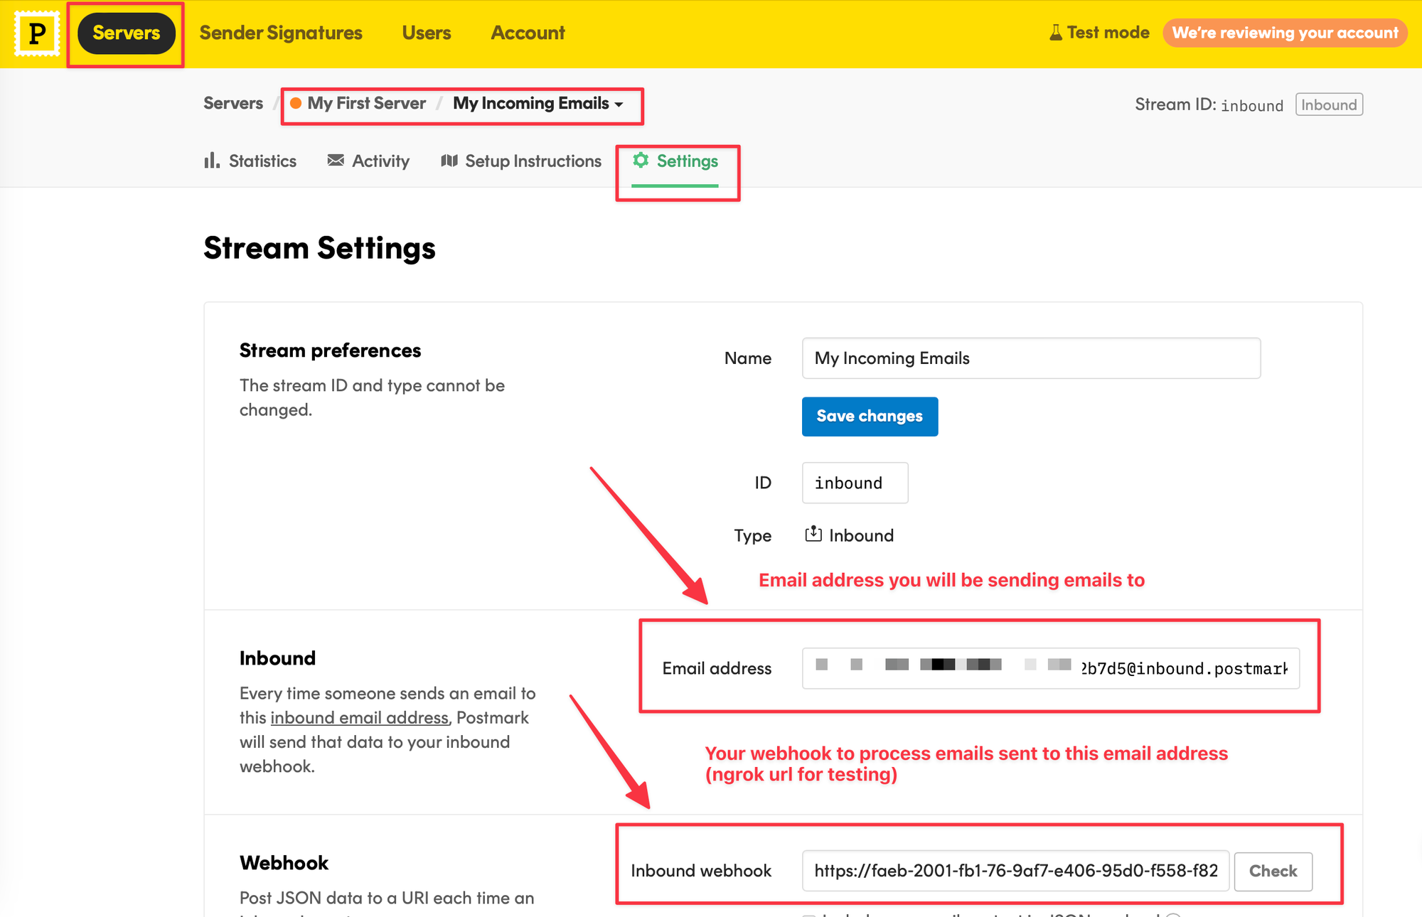The width and height of the screenshot is (1422, 917).
Task: Click the Check webhook button
Action: 1273,871
